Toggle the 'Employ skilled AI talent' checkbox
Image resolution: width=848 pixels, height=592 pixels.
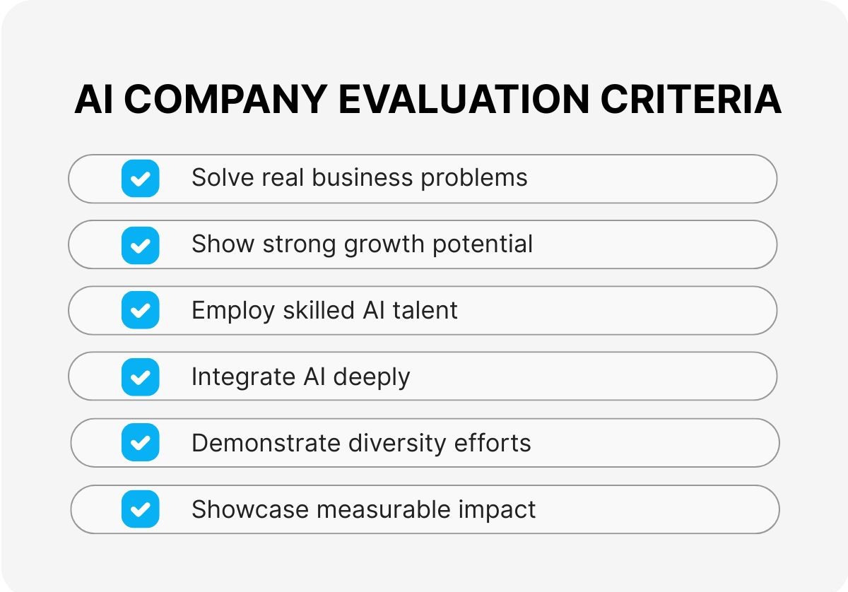[x=140, y=310]
